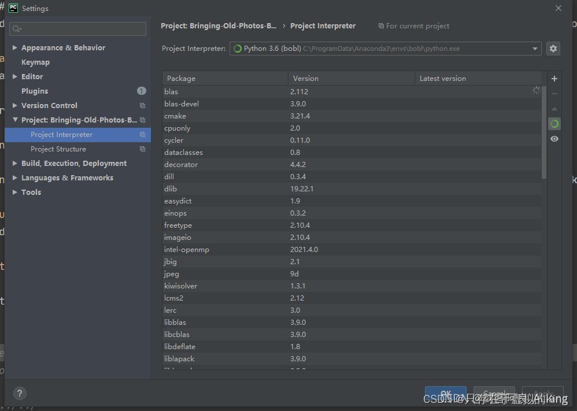Click the copy icon beside Version Control
This screenshot has width=577, height=411.
(142, 106)
